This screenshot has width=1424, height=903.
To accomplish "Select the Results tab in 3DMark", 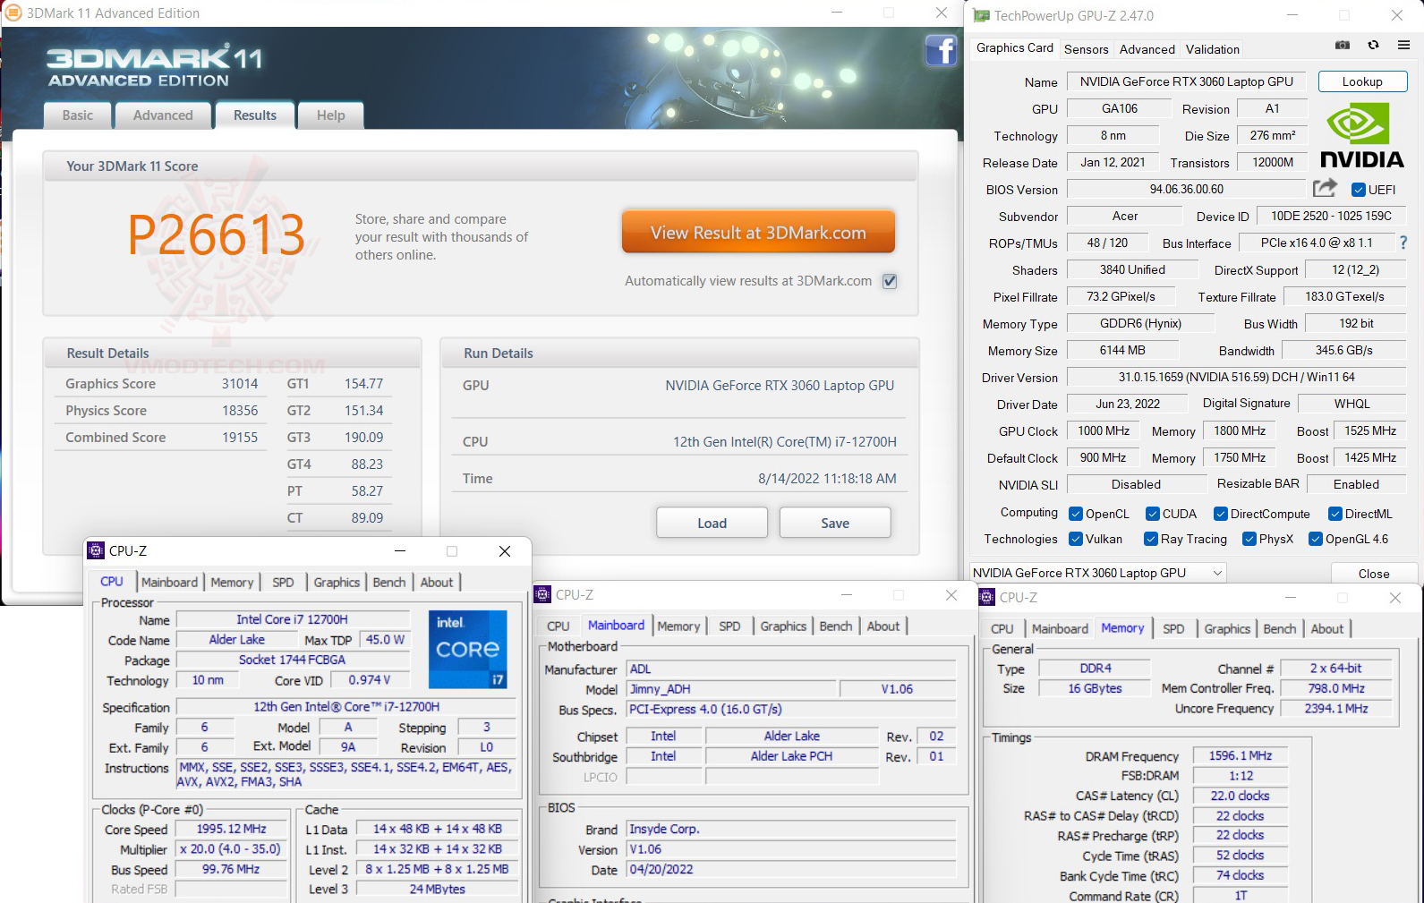I will [255, 115].
